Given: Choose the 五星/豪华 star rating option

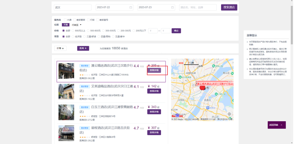Looking at the screenshot, I should coord(113,37).
